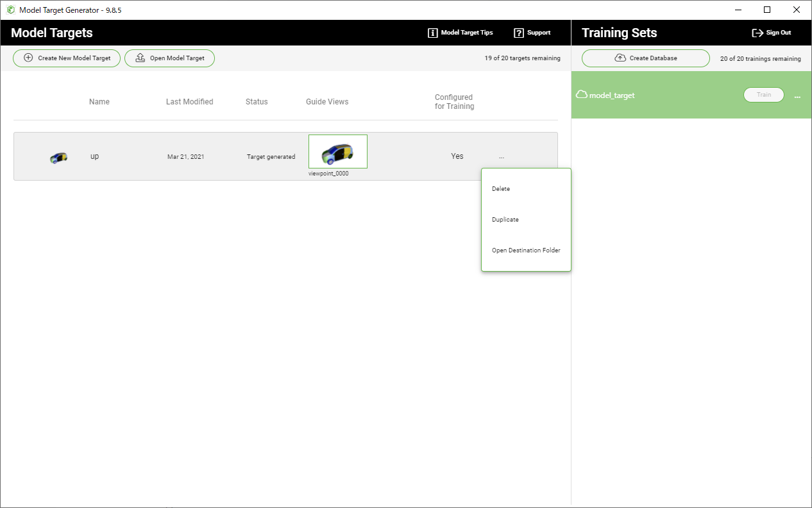Click the Create Database button label
812x508 pixels.
(653, 58)
